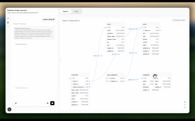This screenshot has height=121, width=195.
Task: Click the key icon of post_categories category_id
Action: pyautogui.click(x=108, y=81)
